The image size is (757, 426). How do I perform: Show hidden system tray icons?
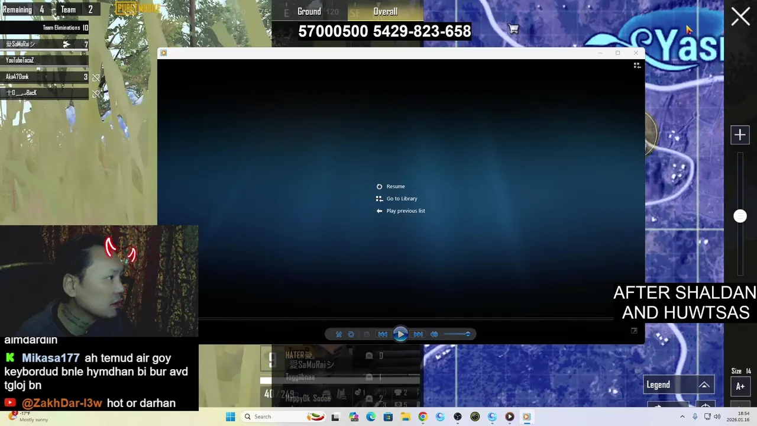(682, 417)
